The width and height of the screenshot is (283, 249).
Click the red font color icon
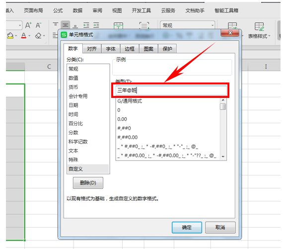24,35
